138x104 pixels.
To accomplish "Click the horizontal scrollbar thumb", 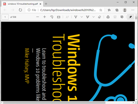I will click(x=54, y=103).
